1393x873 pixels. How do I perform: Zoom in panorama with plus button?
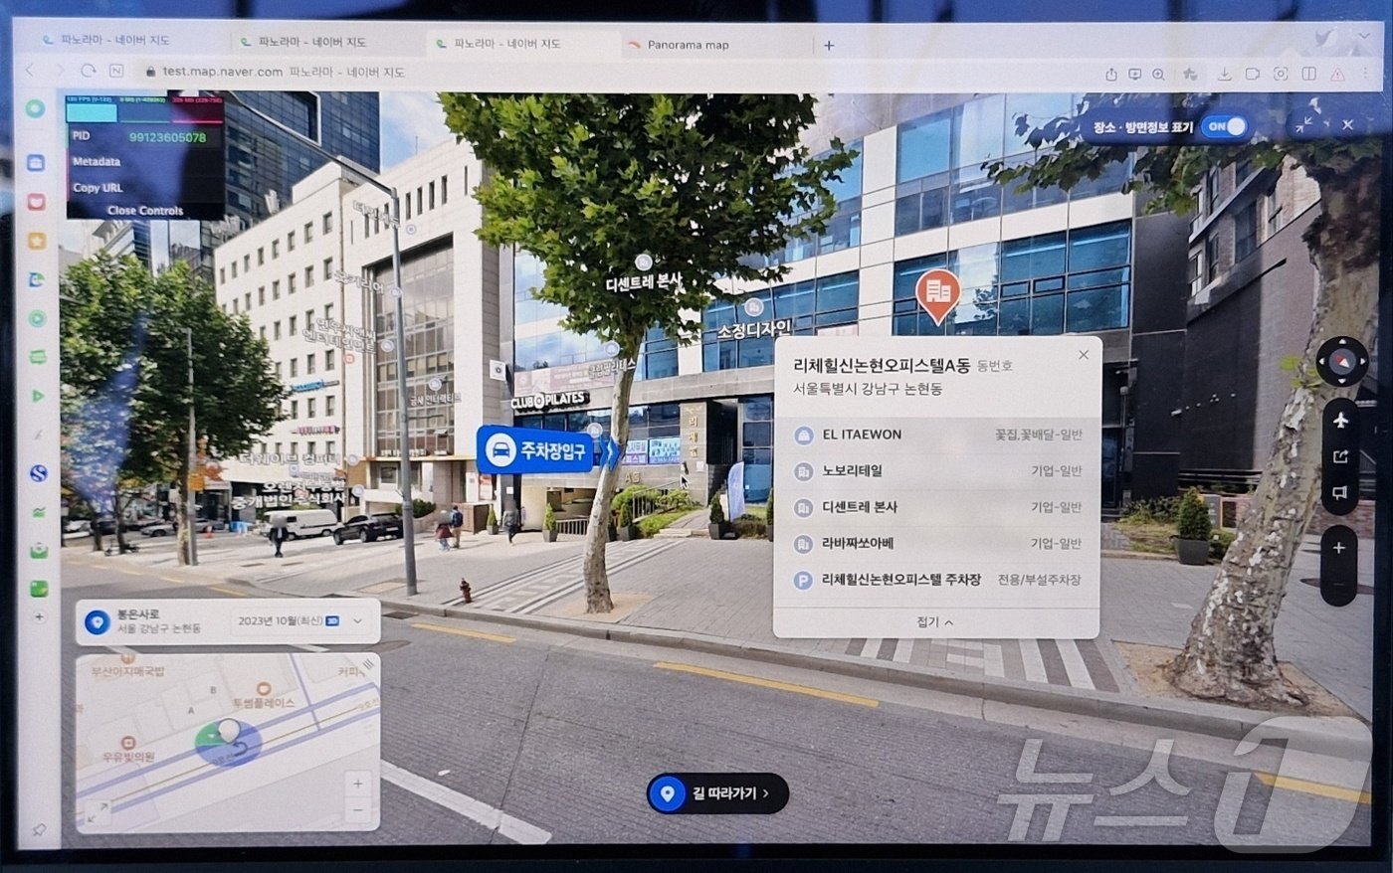1339,548
